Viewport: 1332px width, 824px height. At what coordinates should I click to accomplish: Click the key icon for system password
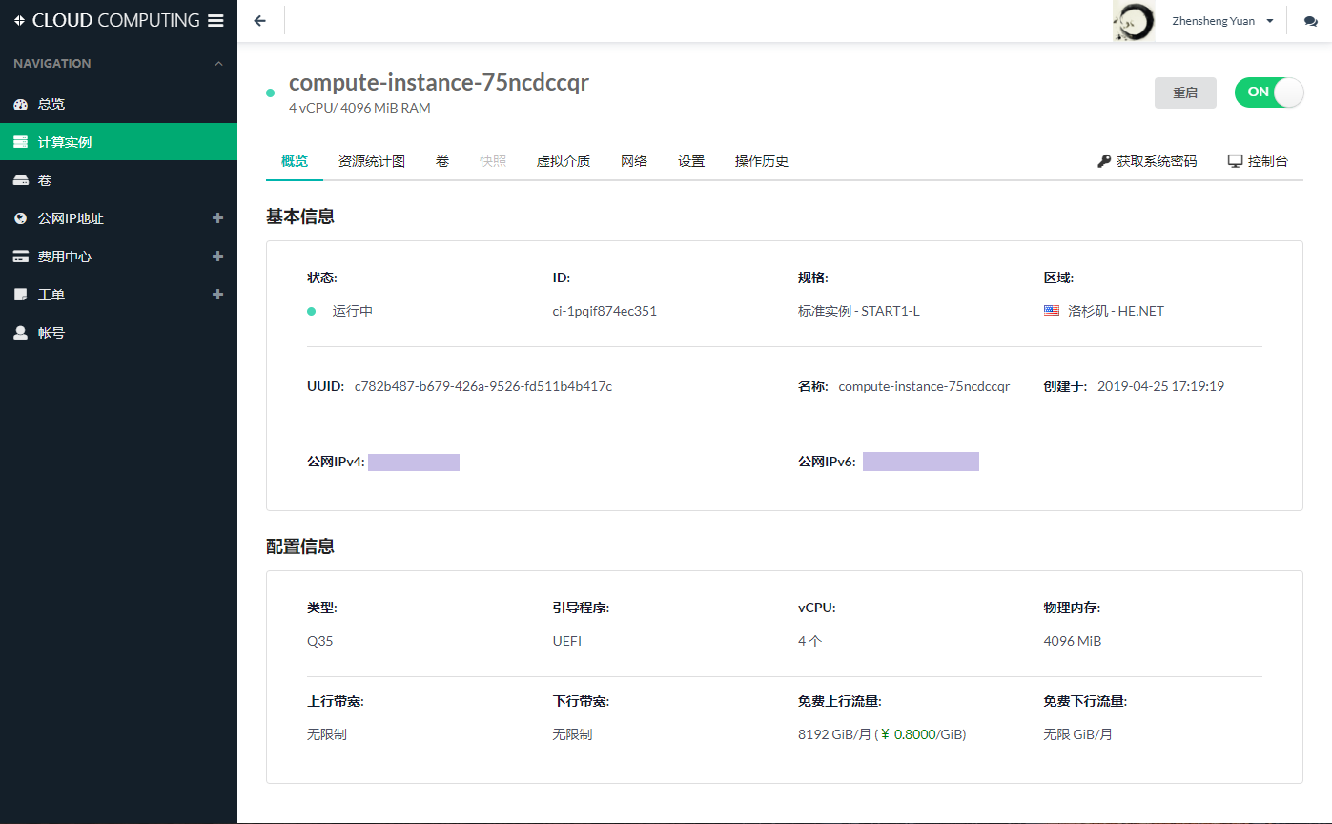[1104, 161]
